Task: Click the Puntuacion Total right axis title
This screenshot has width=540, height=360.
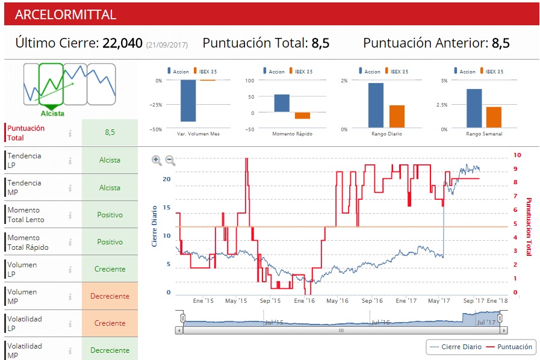Action: [529, 227]
